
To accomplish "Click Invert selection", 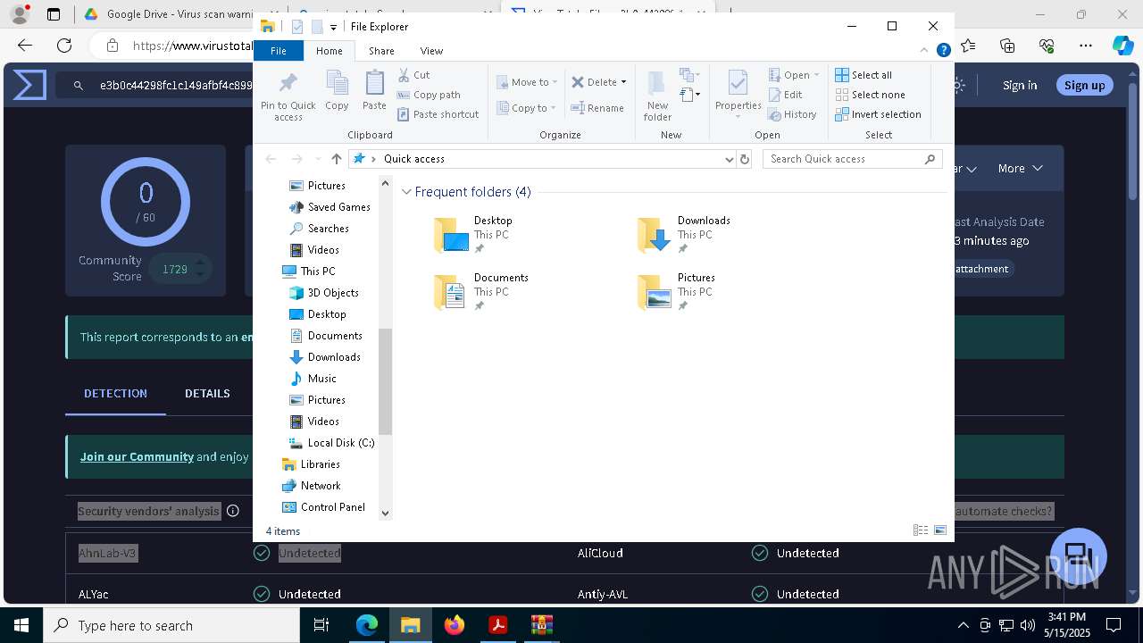I will click(878, 114).
